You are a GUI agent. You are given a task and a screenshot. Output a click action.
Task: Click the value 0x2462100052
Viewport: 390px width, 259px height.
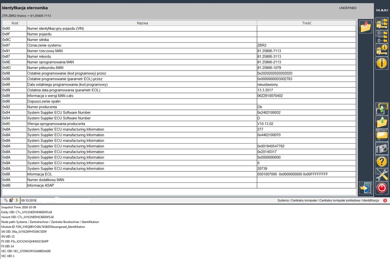[269, 112]
